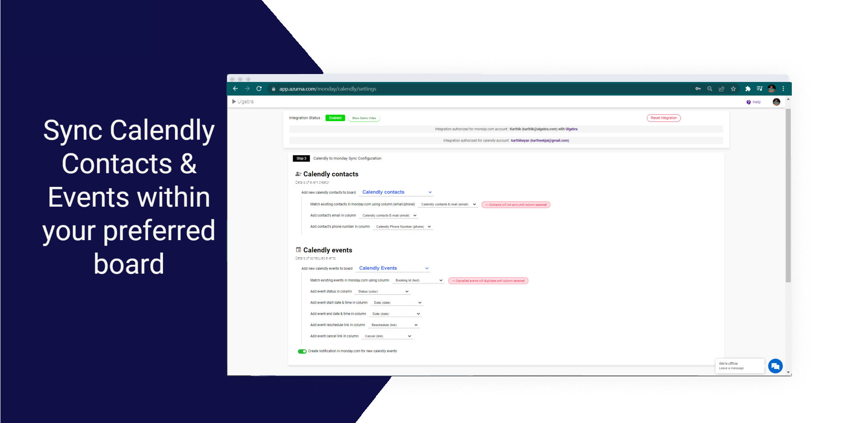
Task: Click 'Contacts will not sync until column selected' warning
Action: (x=516, y=205)
